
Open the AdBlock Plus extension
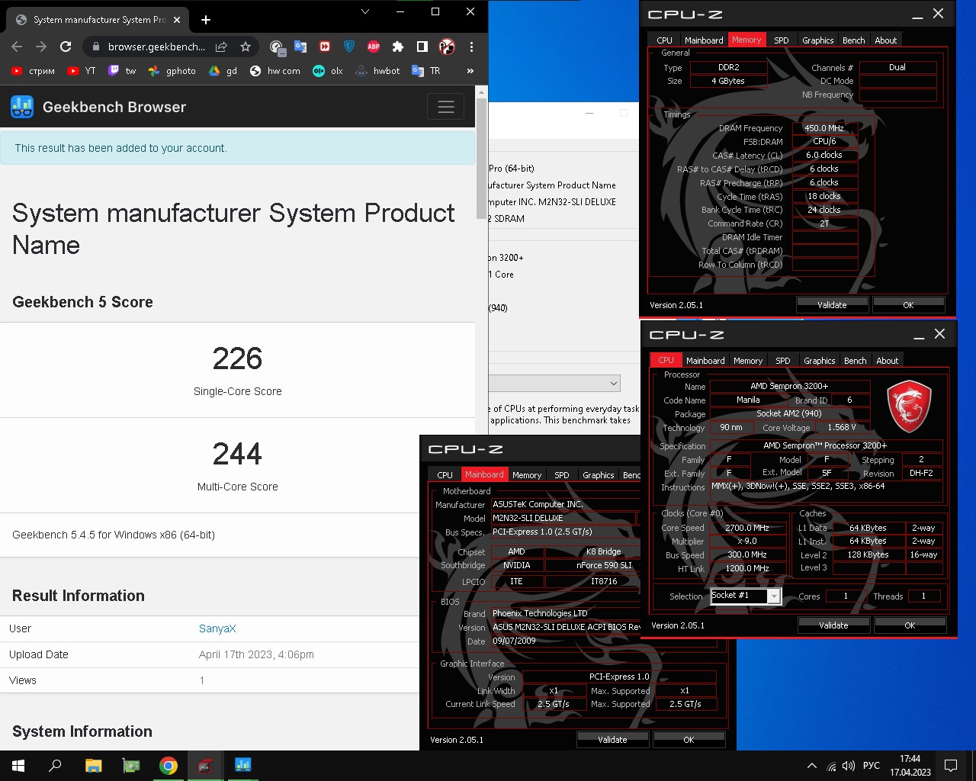374,47
